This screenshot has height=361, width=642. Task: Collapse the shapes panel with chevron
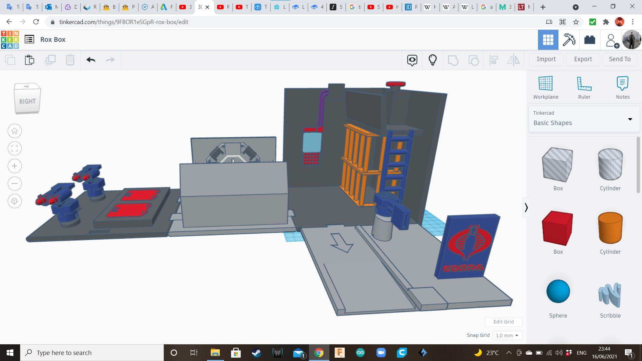coord(526,208)
